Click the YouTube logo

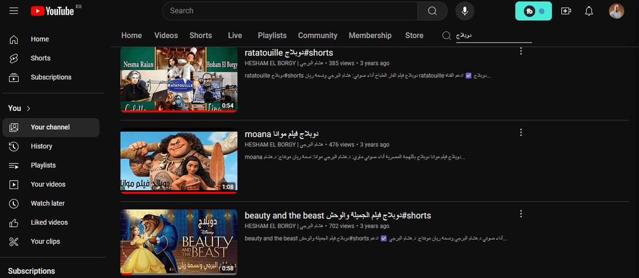click(52, 11)
